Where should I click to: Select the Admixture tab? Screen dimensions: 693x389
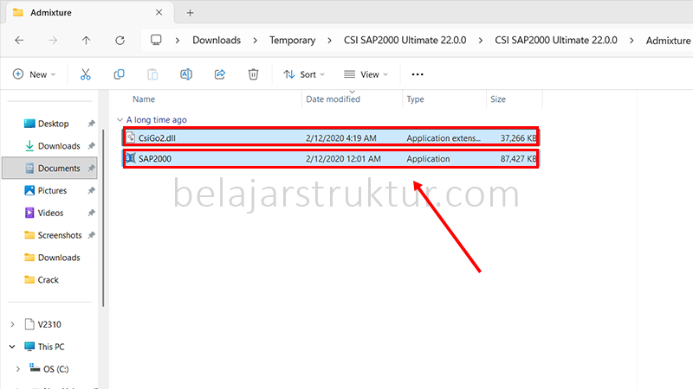coord(90,13)
